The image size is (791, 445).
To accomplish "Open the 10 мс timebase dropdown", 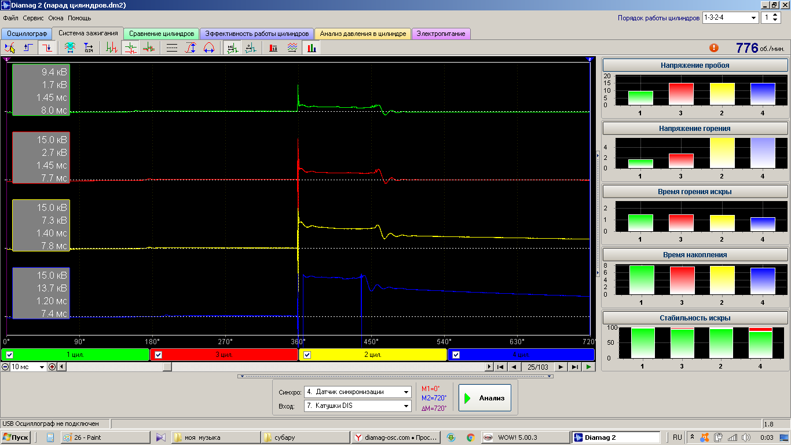I will click(42, 367).
